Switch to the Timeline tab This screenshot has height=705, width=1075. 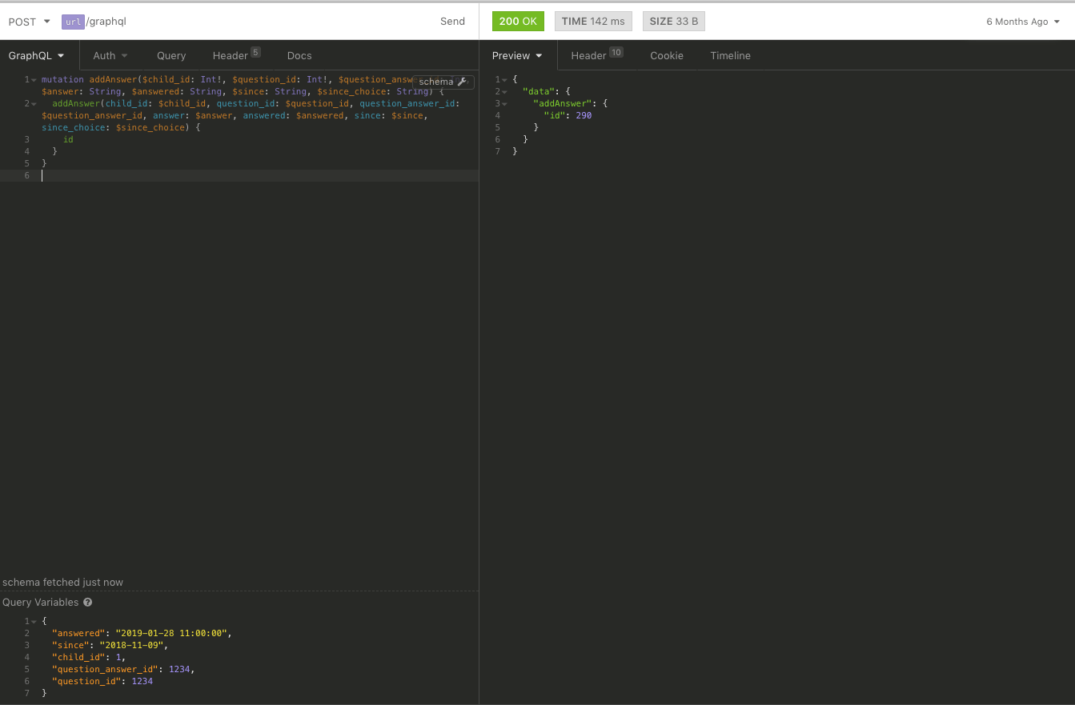tap(730, 55)
